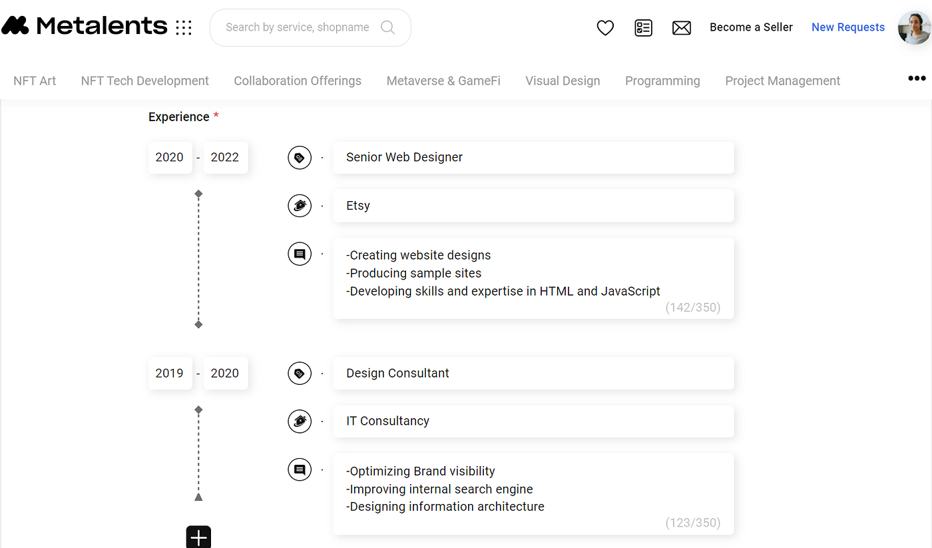
Task: Open the user profile avatar menu
Action: coord(914,28)
